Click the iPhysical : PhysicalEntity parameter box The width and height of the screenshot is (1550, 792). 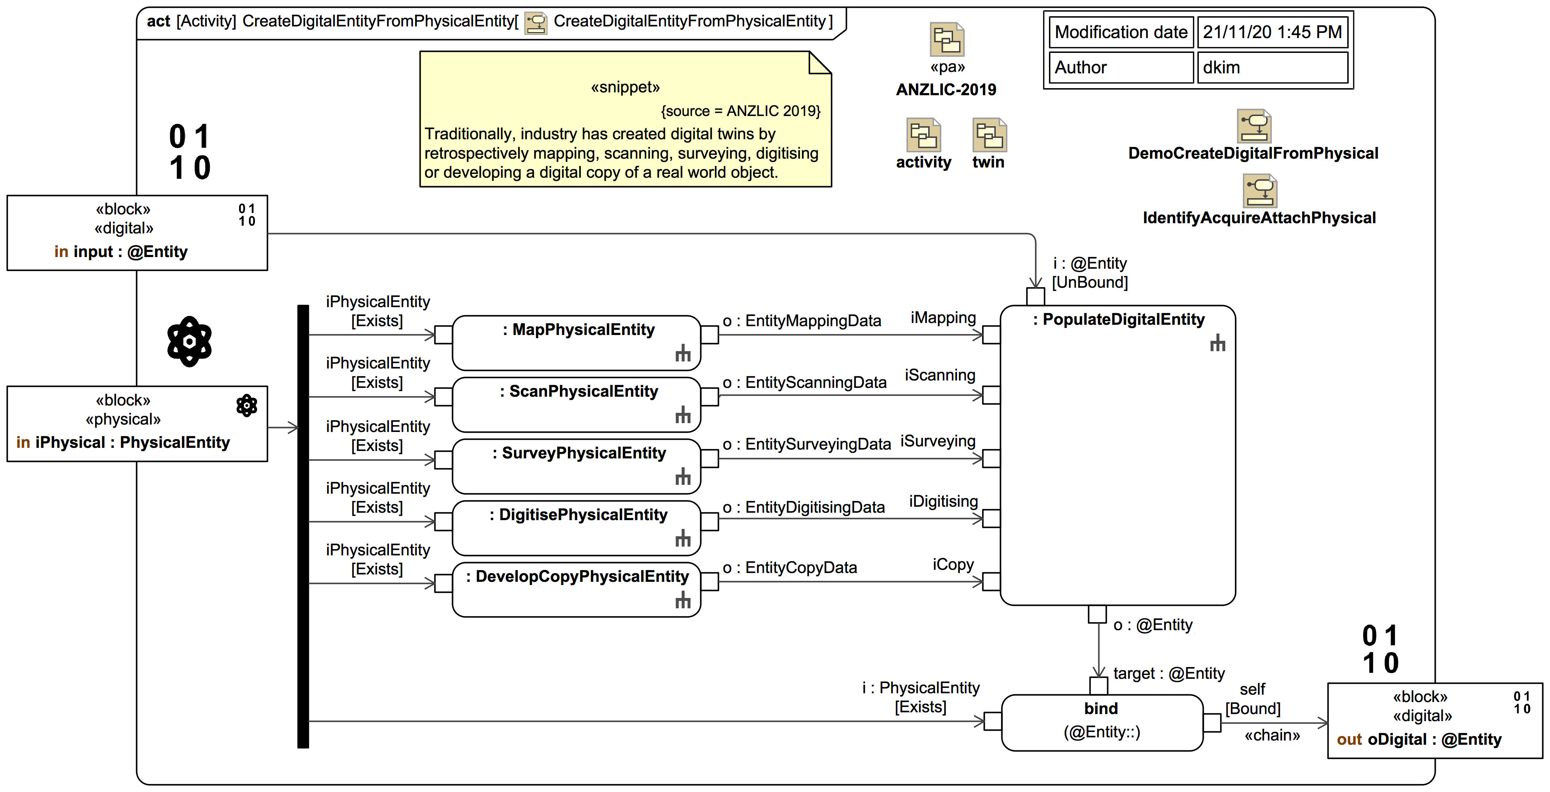point(136,424)
